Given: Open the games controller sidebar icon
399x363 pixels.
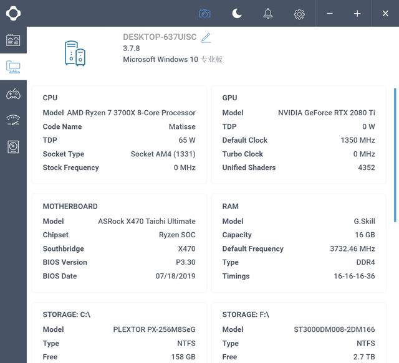Looking at the screenshot, I should (x=13, y=94).
